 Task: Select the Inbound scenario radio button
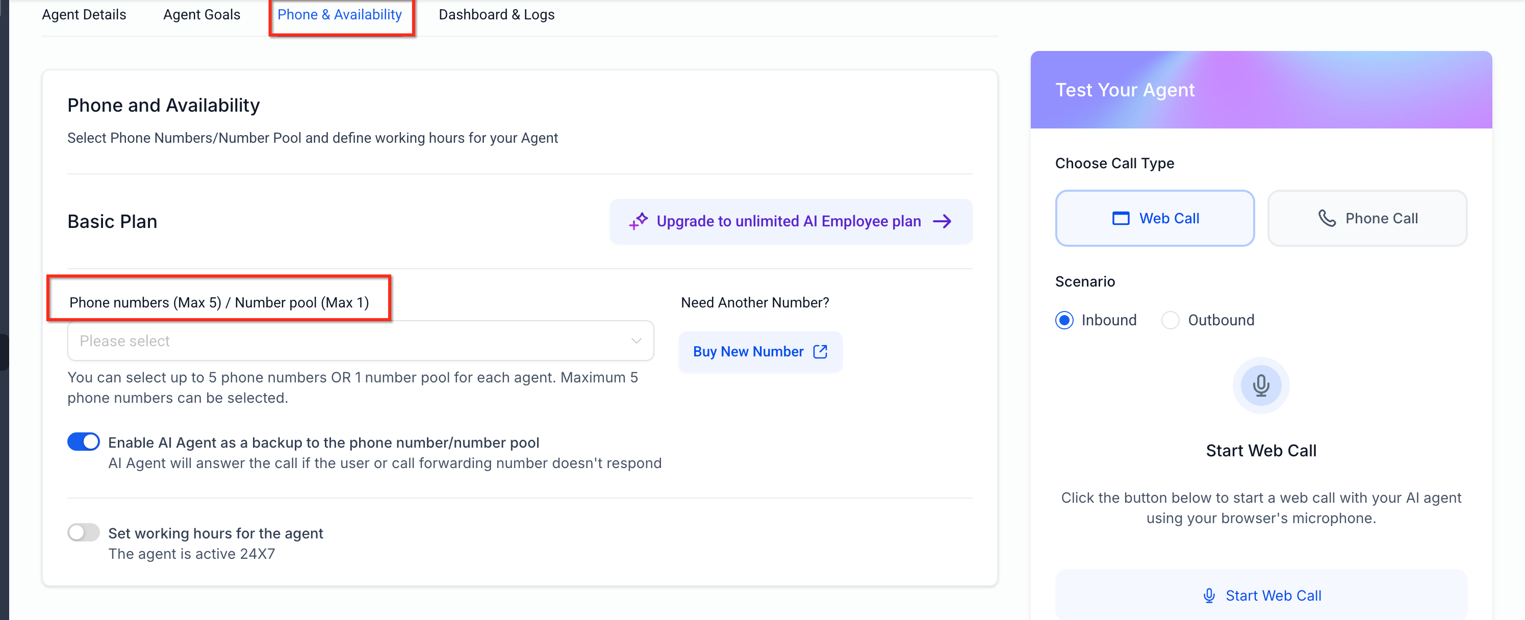coord(1064,320)
